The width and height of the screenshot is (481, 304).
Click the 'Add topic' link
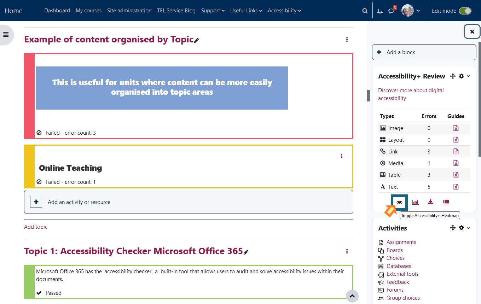point(36,227)
